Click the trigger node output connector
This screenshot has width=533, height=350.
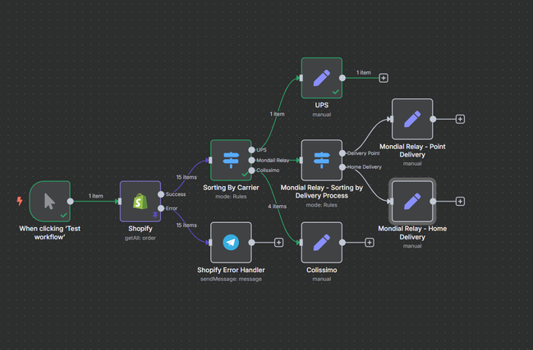pyautogui.click(x=71, y=202)
